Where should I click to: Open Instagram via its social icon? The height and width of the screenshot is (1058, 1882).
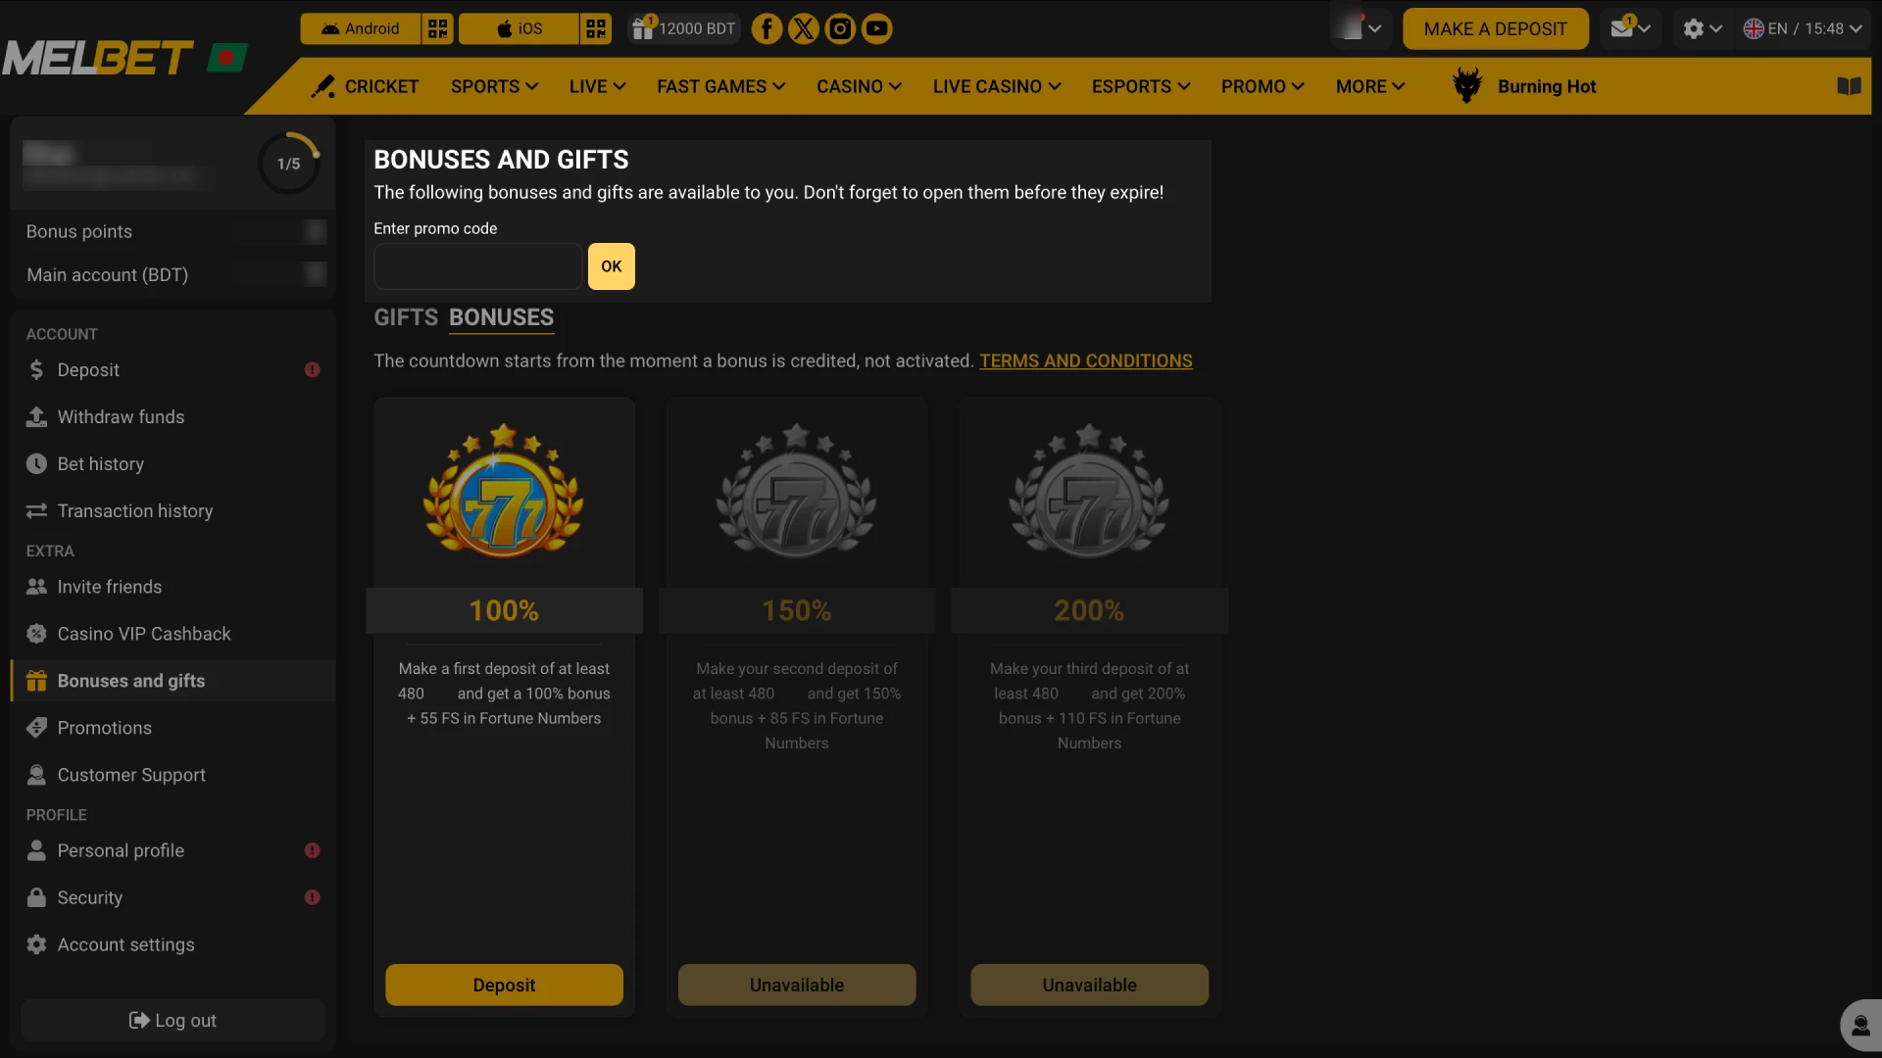click(x=840, y=28)
